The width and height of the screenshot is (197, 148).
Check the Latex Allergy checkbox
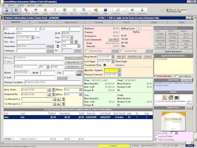click(177, 76)
